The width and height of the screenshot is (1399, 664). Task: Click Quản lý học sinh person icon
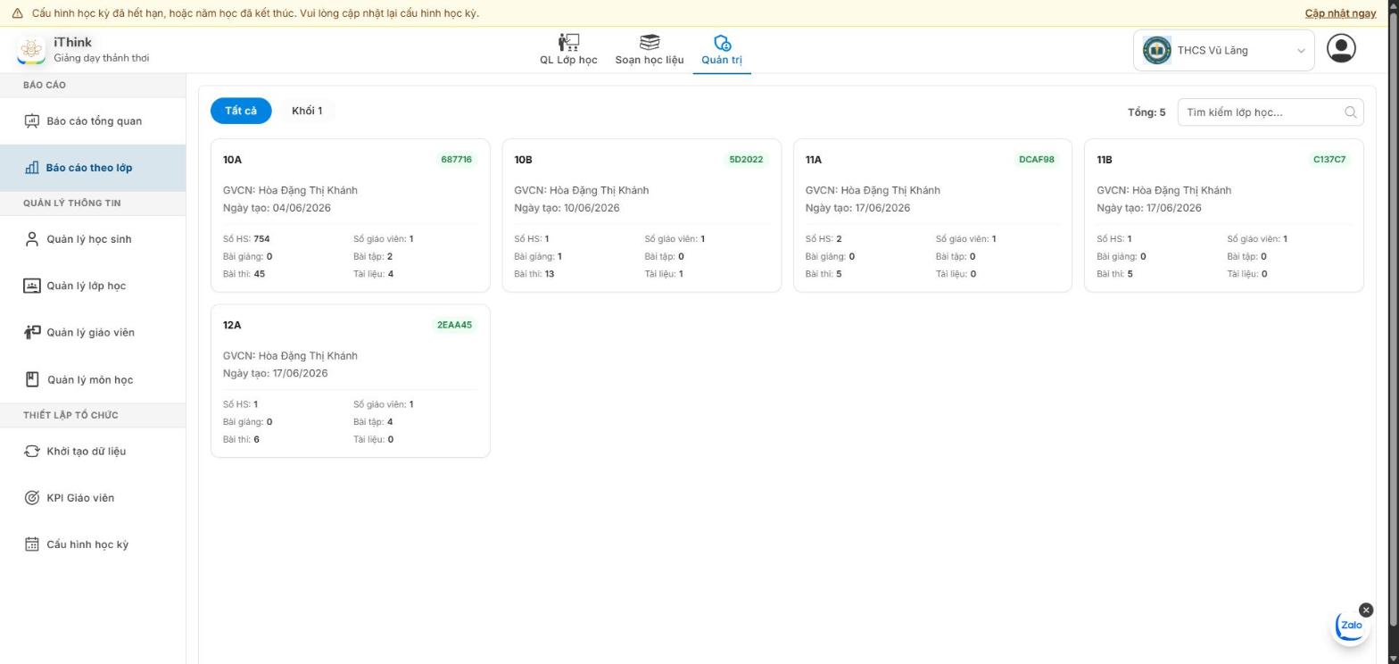[x=32, y=239]
